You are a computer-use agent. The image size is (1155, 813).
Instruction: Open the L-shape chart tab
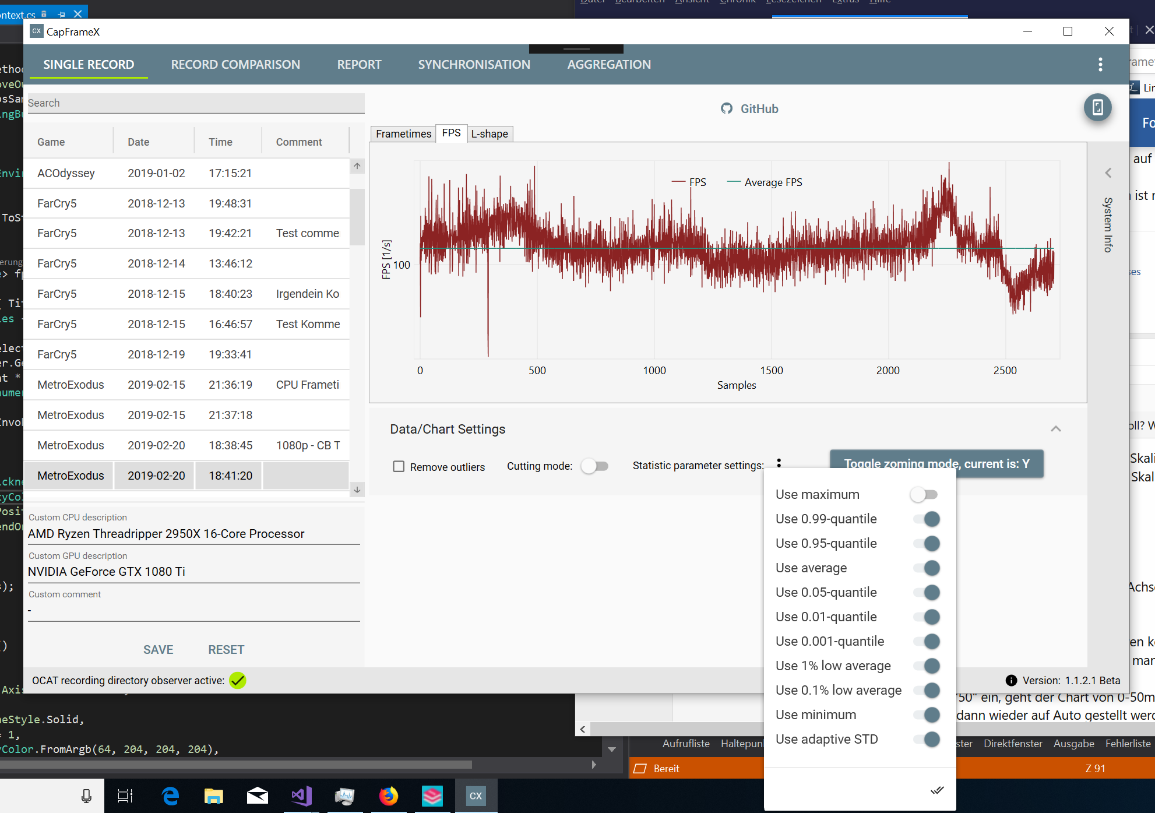pyautogui.click(x=489, y=134)
